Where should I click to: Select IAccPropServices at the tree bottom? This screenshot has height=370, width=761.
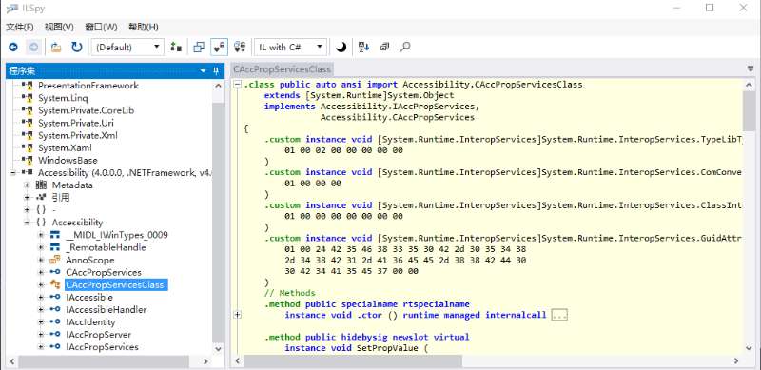click(x=102, y=346)
